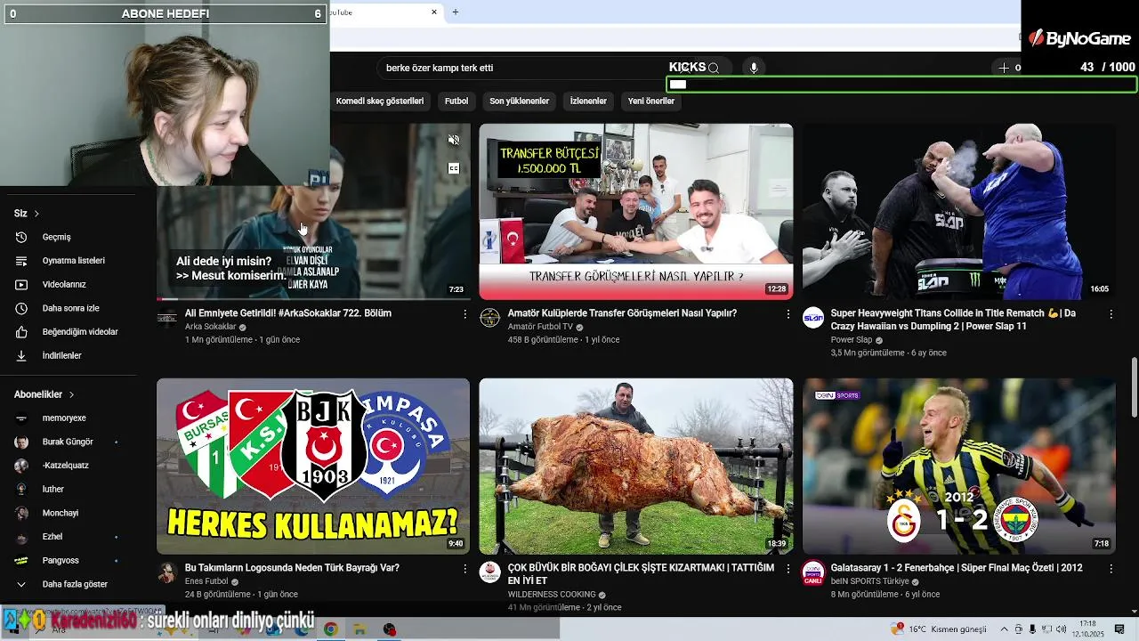
Task: Close the current browser tab
Action: point(434,12)
